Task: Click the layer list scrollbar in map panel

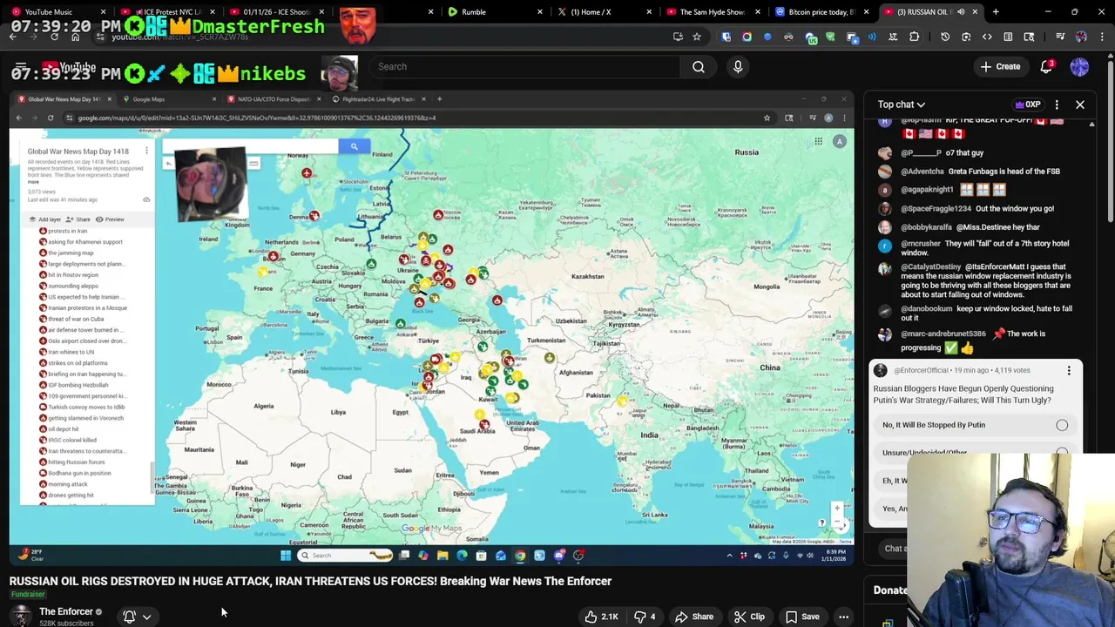Action: pyautogui.click(x=153, y=479)
